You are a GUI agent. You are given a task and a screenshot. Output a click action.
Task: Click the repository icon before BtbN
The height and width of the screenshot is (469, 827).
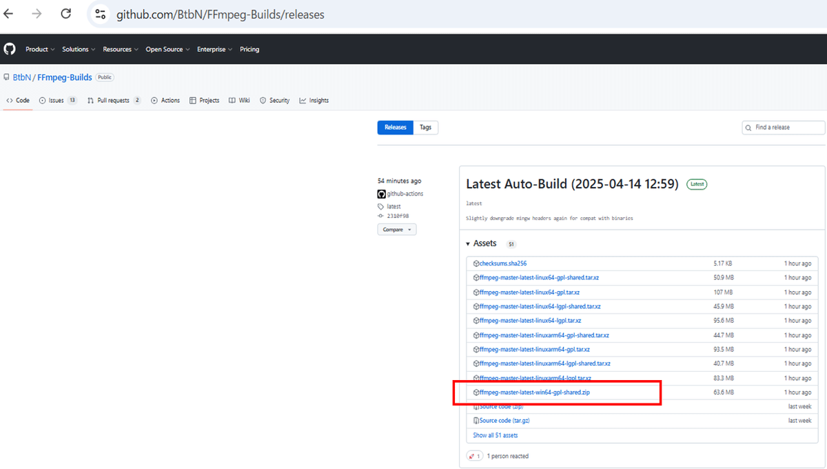7,77
